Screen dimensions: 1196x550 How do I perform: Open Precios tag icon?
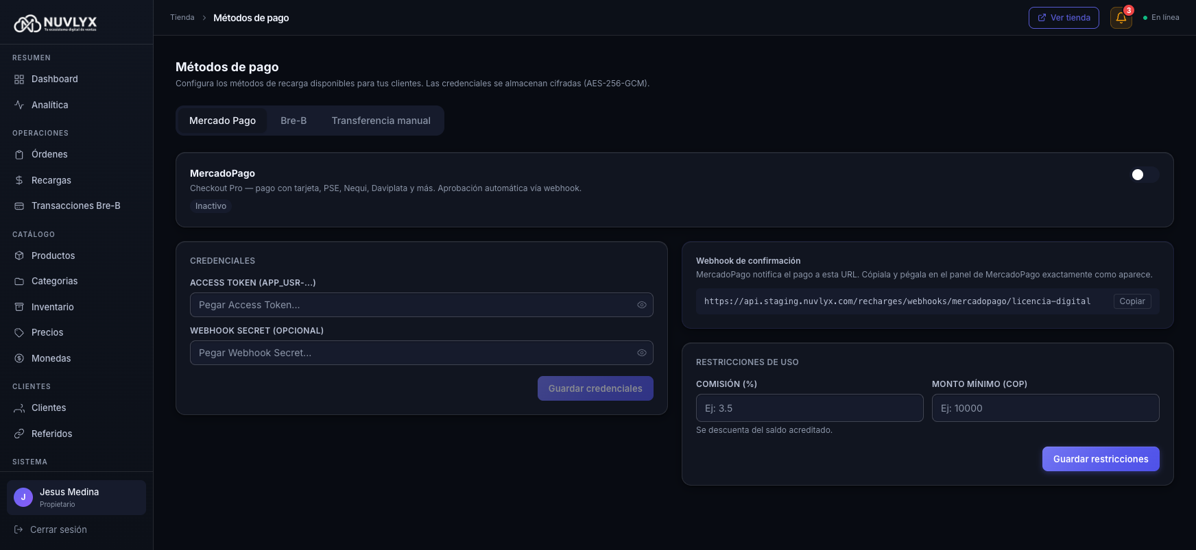click(19, 333)
